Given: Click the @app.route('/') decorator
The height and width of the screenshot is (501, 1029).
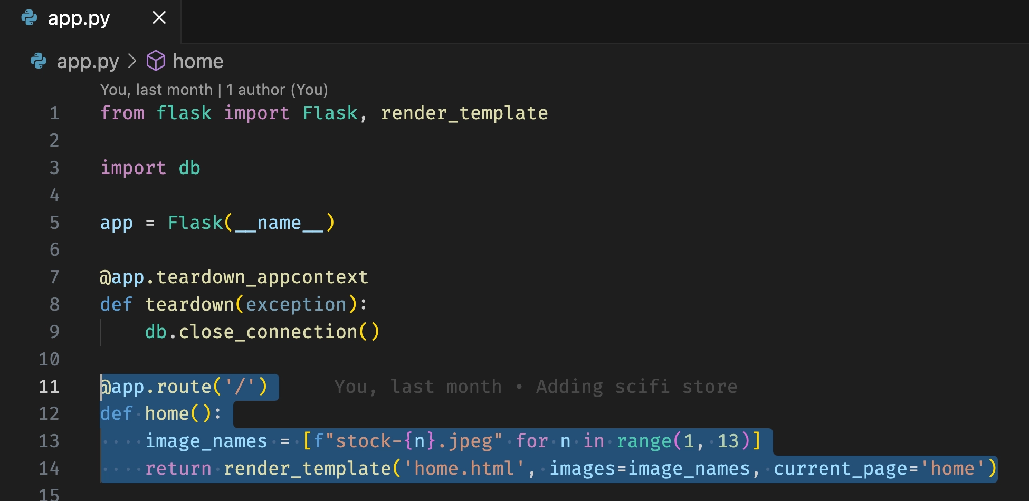Looking at the screenshot, I should point(187,386).
